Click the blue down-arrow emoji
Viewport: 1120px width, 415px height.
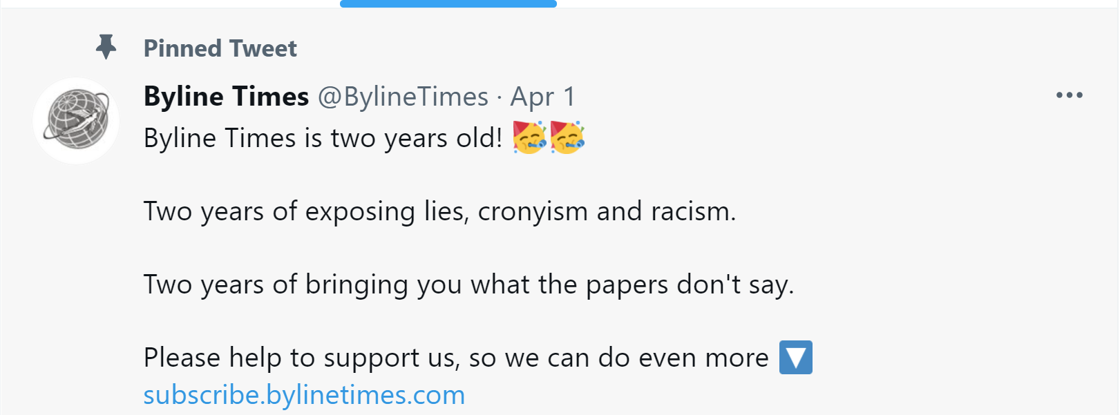(795, 357)
